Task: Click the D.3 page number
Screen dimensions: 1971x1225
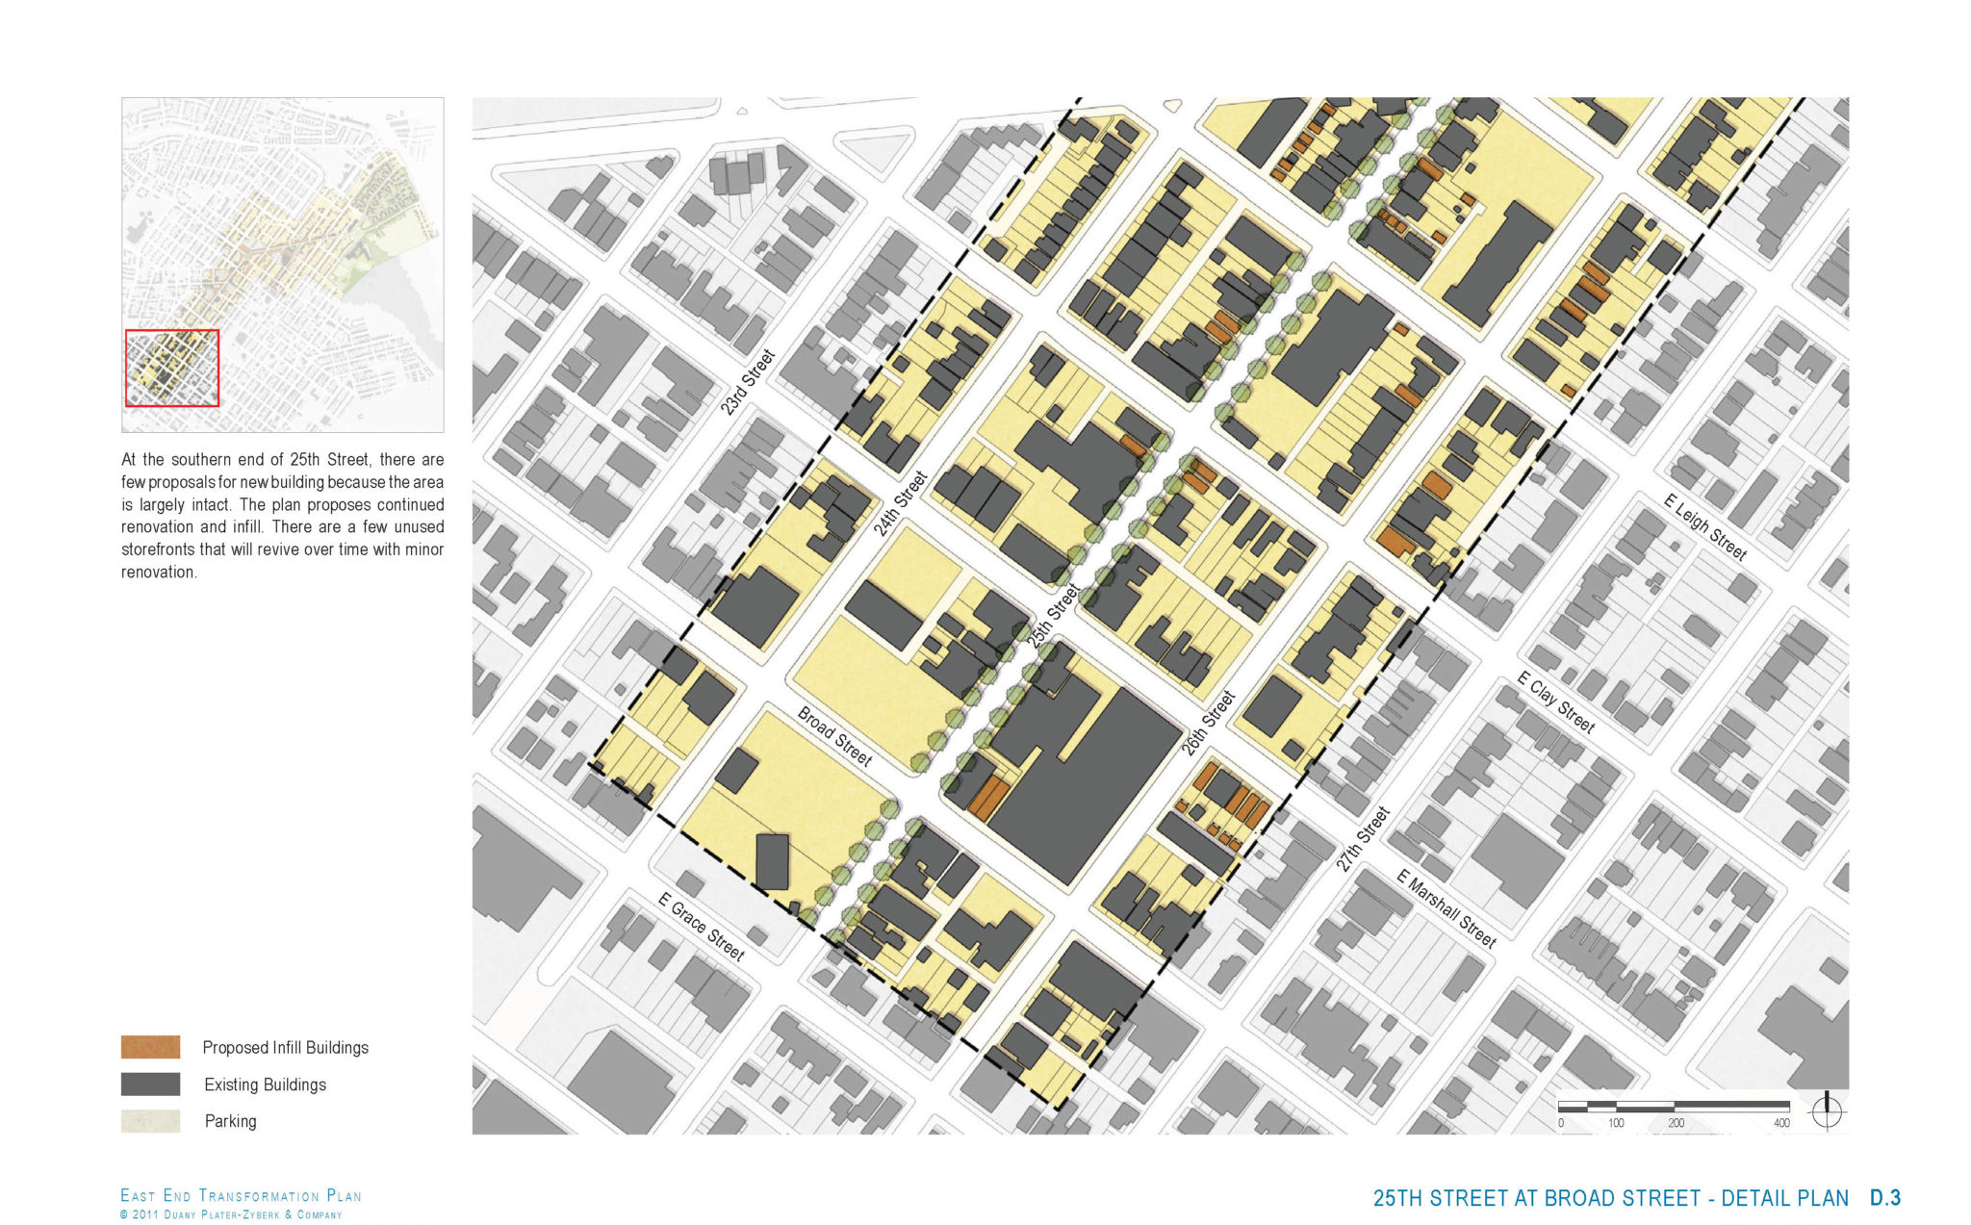Action: (1885, 1198)
